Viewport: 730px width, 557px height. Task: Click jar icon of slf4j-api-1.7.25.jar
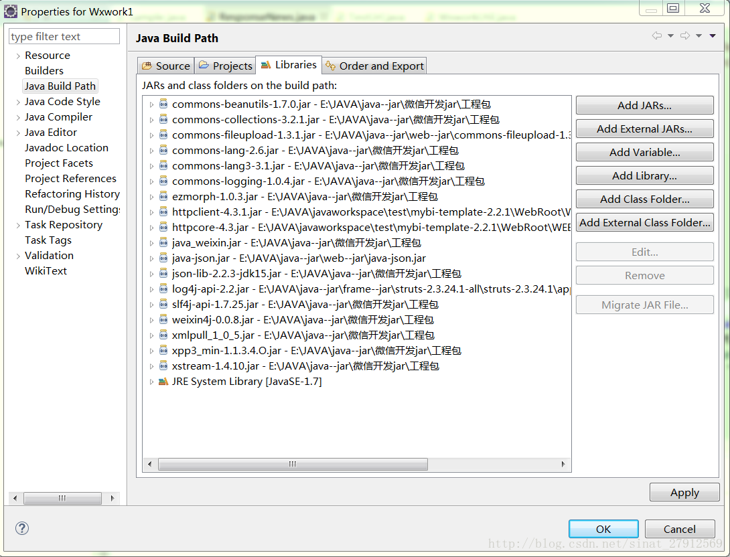pyautogui.click(x=163, y=303)
